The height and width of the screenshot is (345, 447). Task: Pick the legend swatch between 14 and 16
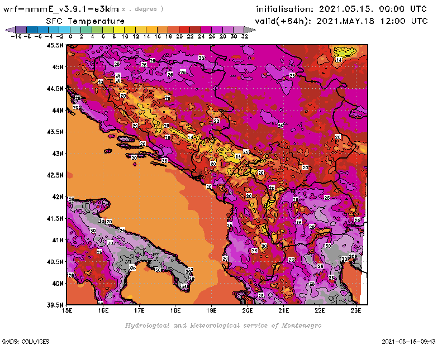pos(151,30)
